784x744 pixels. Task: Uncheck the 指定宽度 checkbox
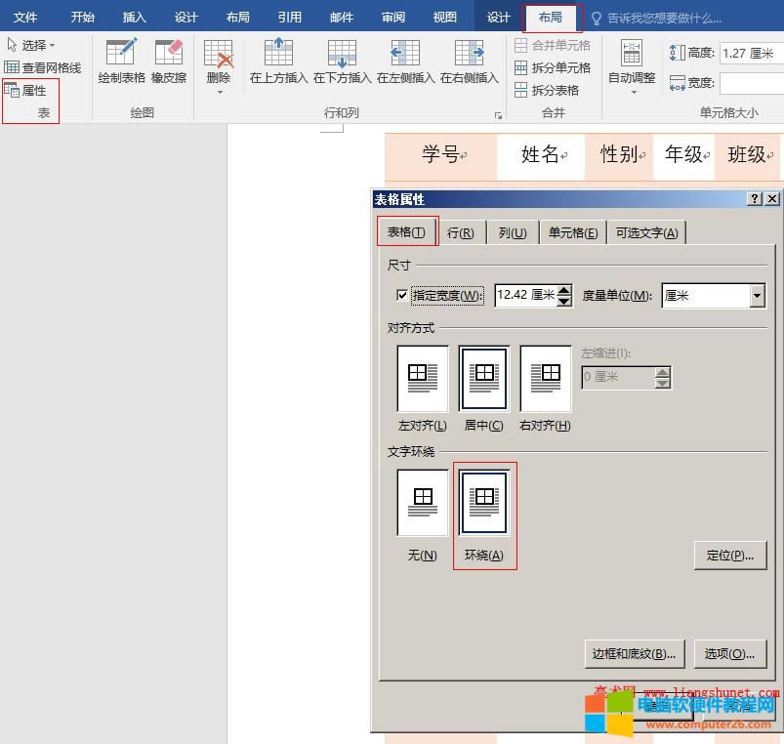point(403,296)
